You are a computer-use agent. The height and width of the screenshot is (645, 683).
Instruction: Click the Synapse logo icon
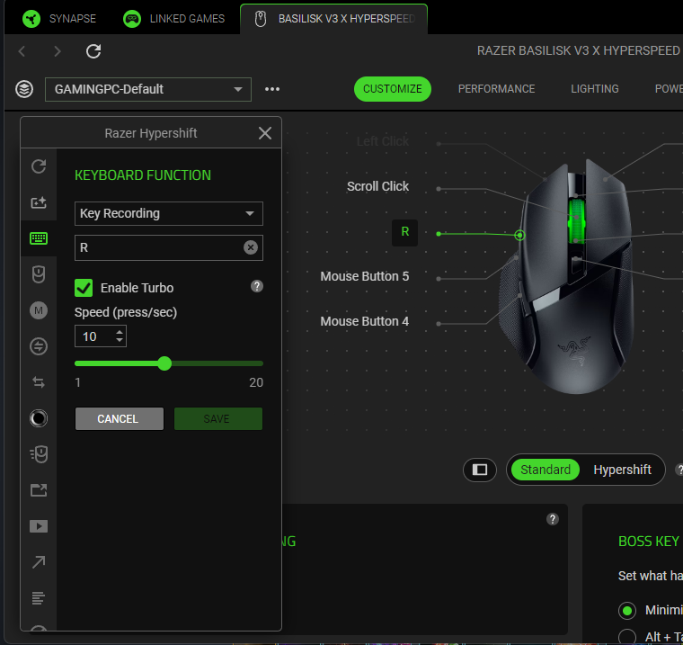point(31,19)
